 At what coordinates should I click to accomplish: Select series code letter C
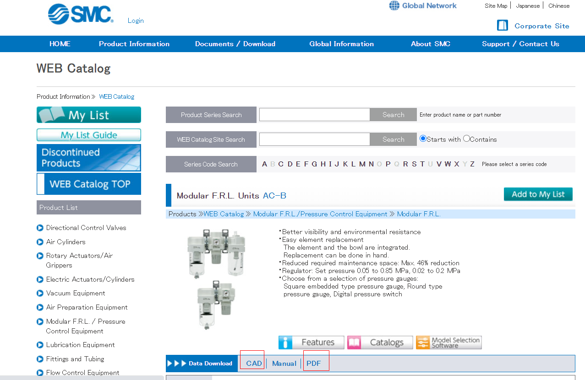pos(281,164)
